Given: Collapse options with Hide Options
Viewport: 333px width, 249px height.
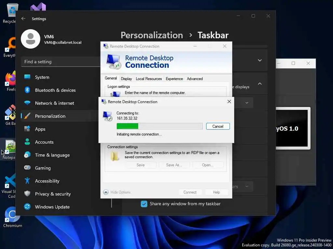Looking at the screenshot, I should (117, 192).
